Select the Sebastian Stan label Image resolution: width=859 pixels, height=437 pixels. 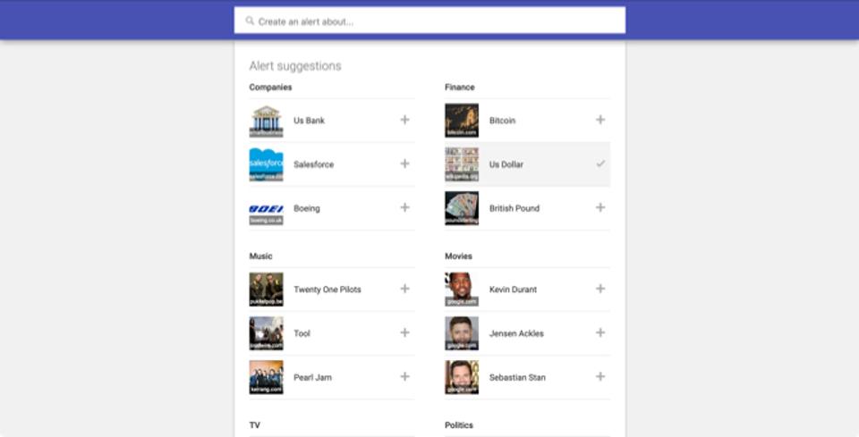tap(517, 377)
